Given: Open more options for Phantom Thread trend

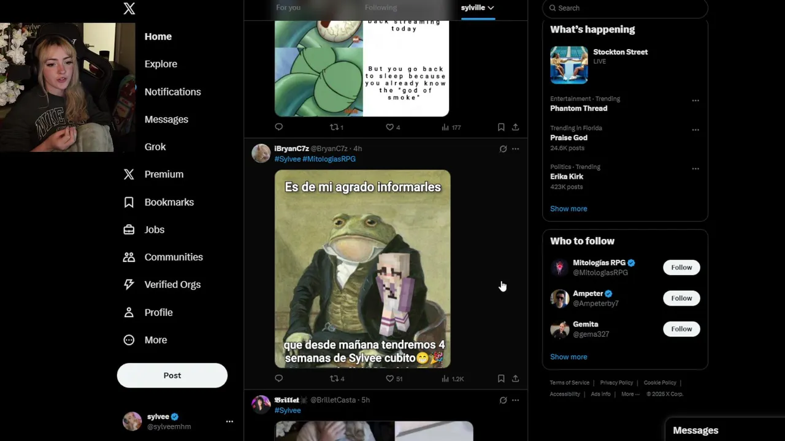Looking at the screenshot, I should (x=695, y=100).
